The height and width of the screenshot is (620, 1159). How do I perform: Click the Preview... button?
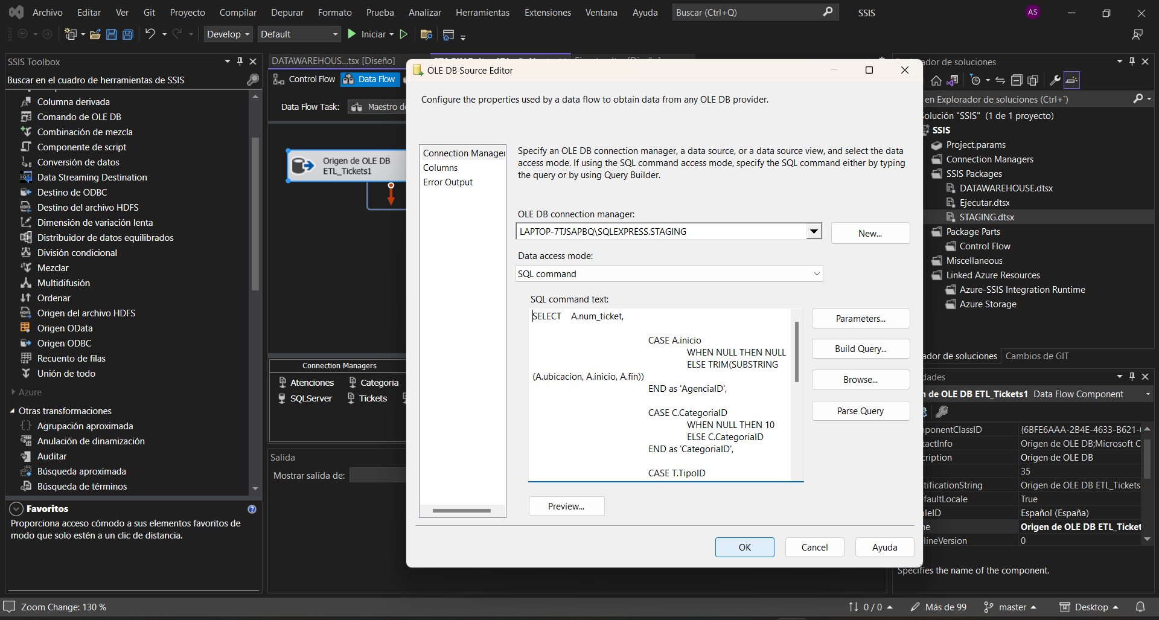click(566, 507)
